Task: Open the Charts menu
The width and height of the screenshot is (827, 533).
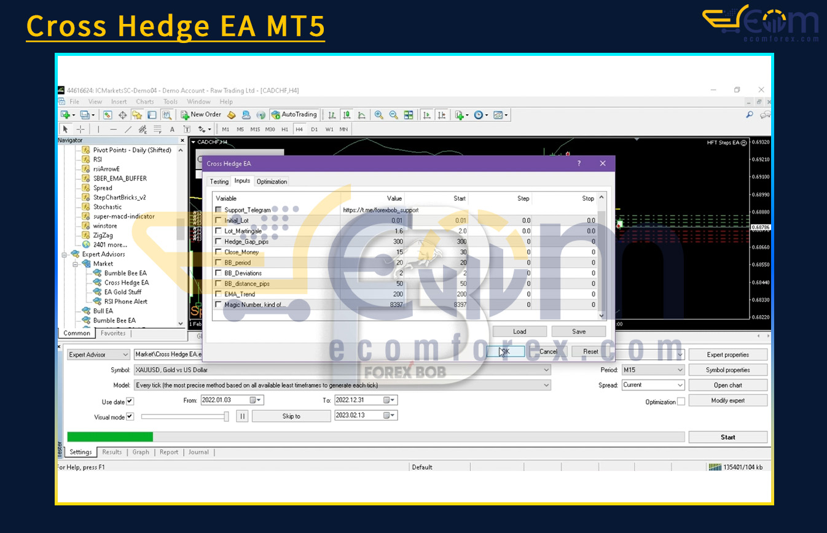Action: pos(145,102)
